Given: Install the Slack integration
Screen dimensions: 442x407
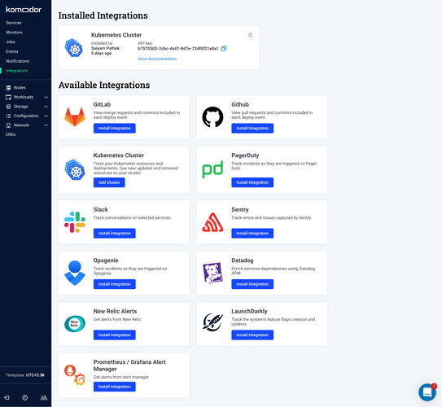Looking at the screenshot, I should point(115,234).
